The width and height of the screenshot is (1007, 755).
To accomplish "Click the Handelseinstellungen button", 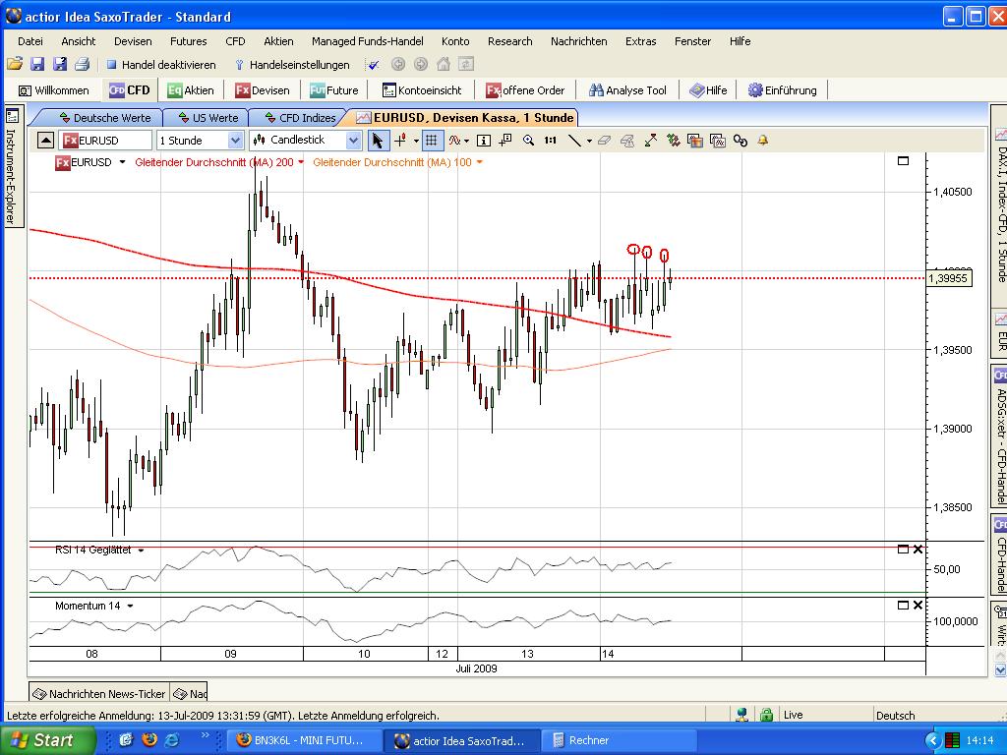I will pyautogui.click(x=290, y=63).
